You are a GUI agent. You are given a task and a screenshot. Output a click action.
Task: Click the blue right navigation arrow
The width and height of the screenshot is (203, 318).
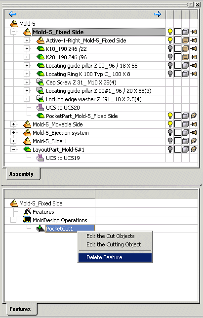[x=158, y=14]
